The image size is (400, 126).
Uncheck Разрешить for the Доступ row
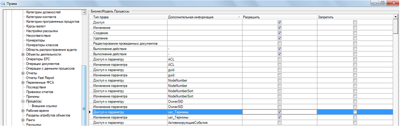(280, 22)
